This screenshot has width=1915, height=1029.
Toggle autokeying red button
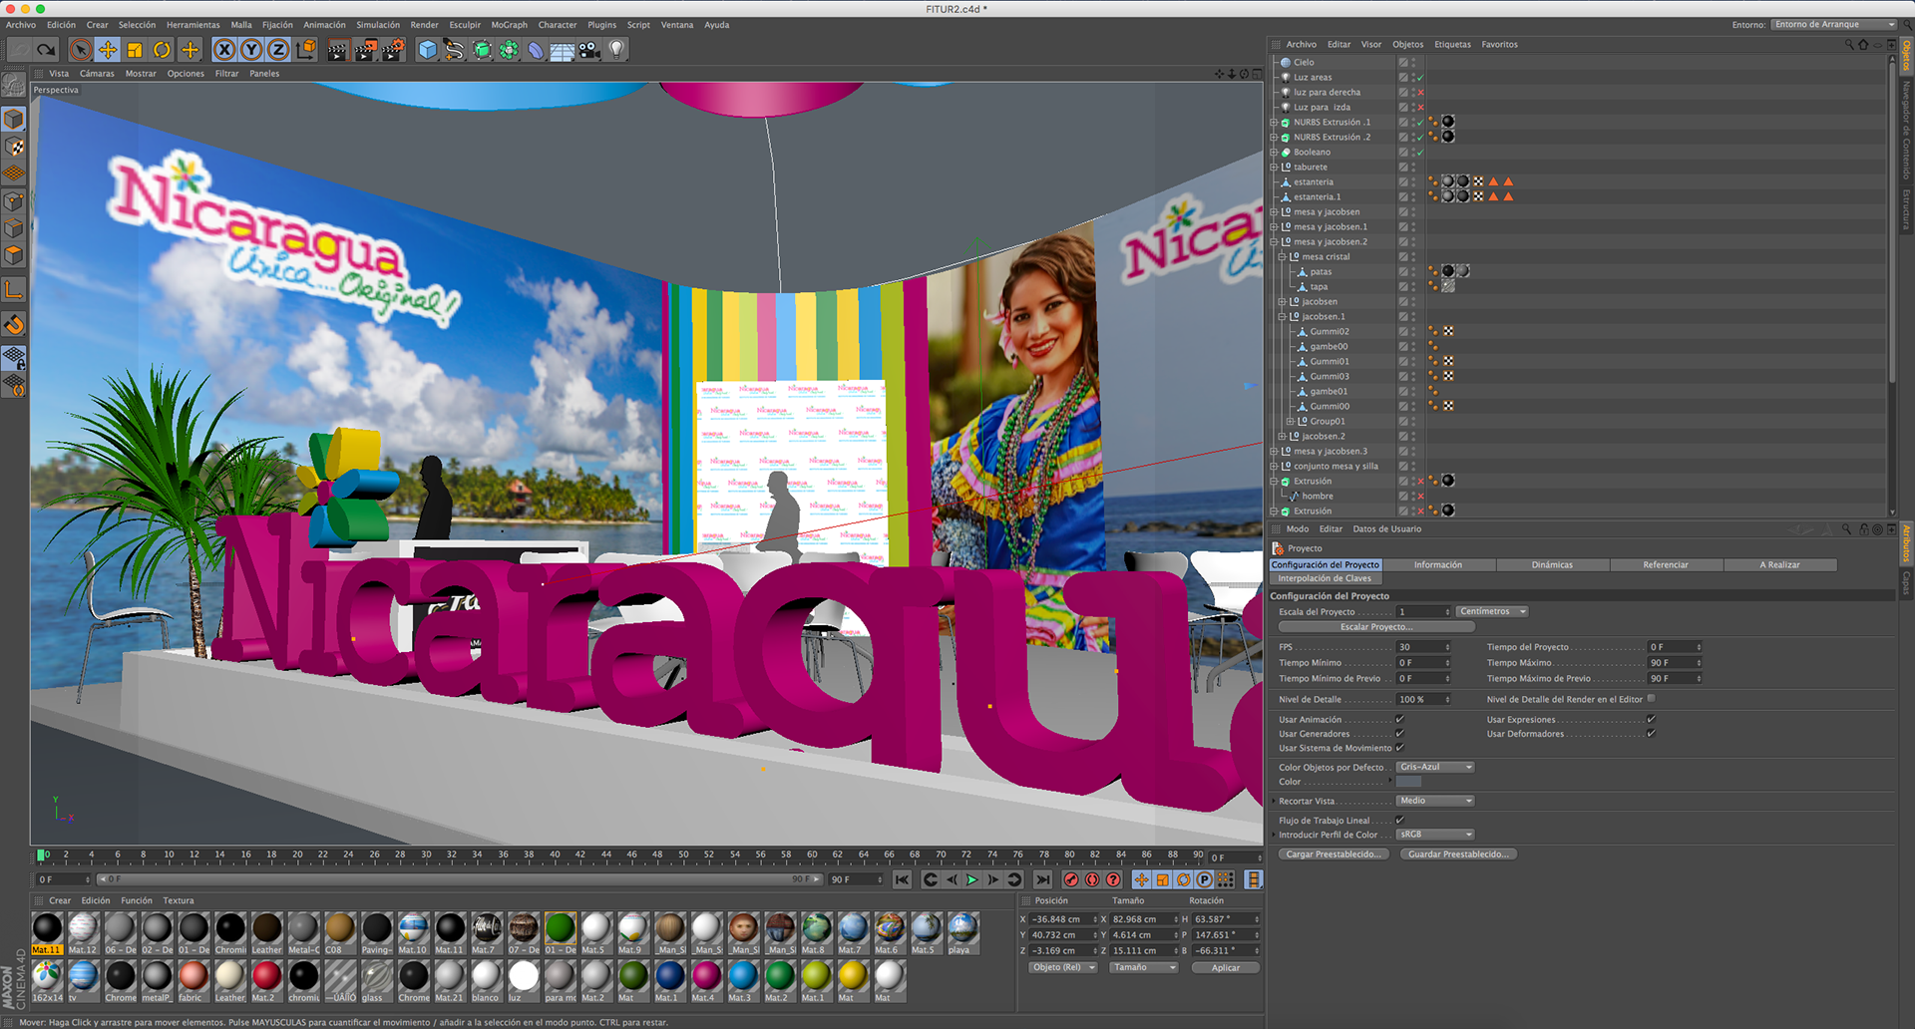pyautogui.click(x=1092, y=879)
